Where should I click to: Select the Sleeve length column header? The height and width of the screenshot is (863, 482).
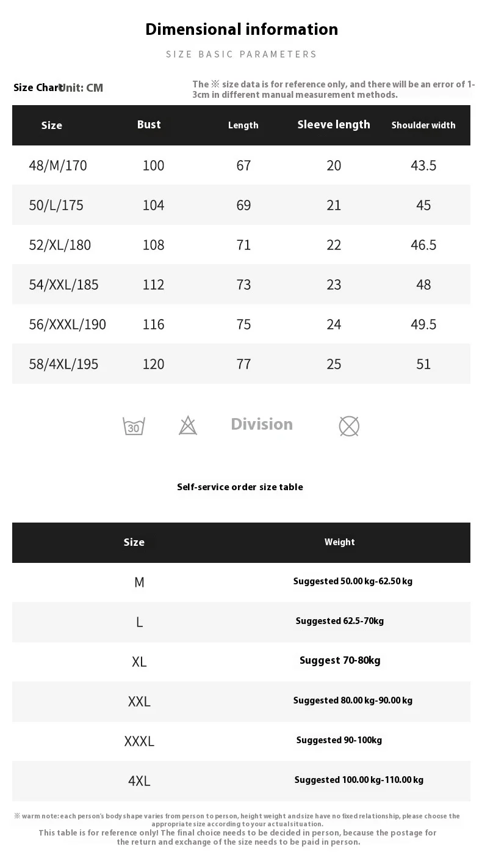point(334,125)
